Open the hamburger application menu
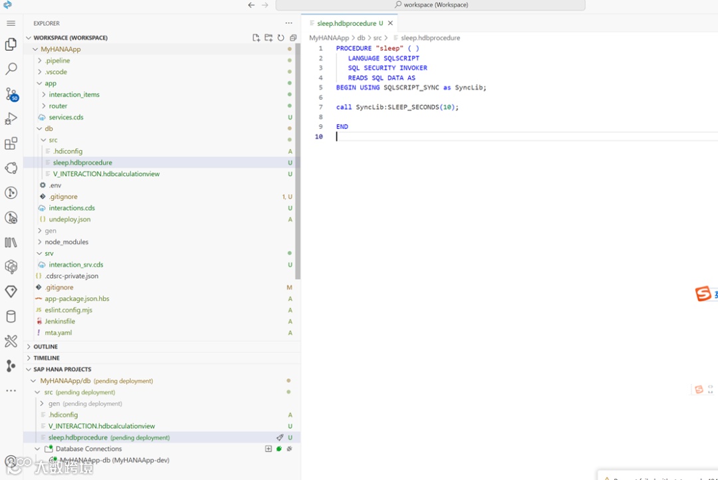This screenshot has height=480, width=718. pos(11,23)
